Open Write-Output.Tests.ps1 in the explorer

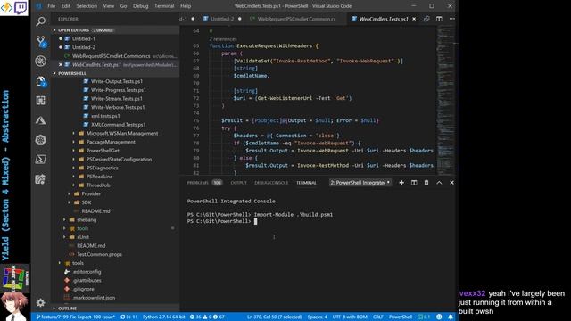[117, 81]
